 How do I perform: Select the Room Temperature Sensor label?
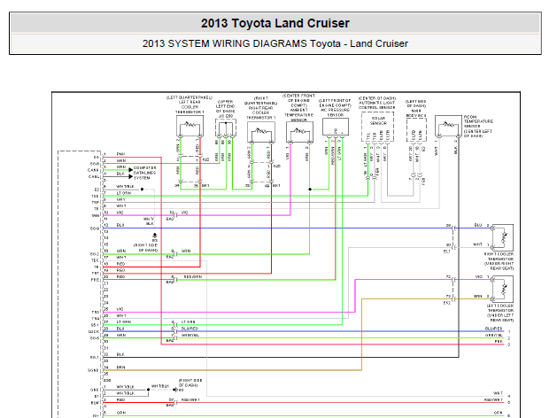[x=478, y=126]
